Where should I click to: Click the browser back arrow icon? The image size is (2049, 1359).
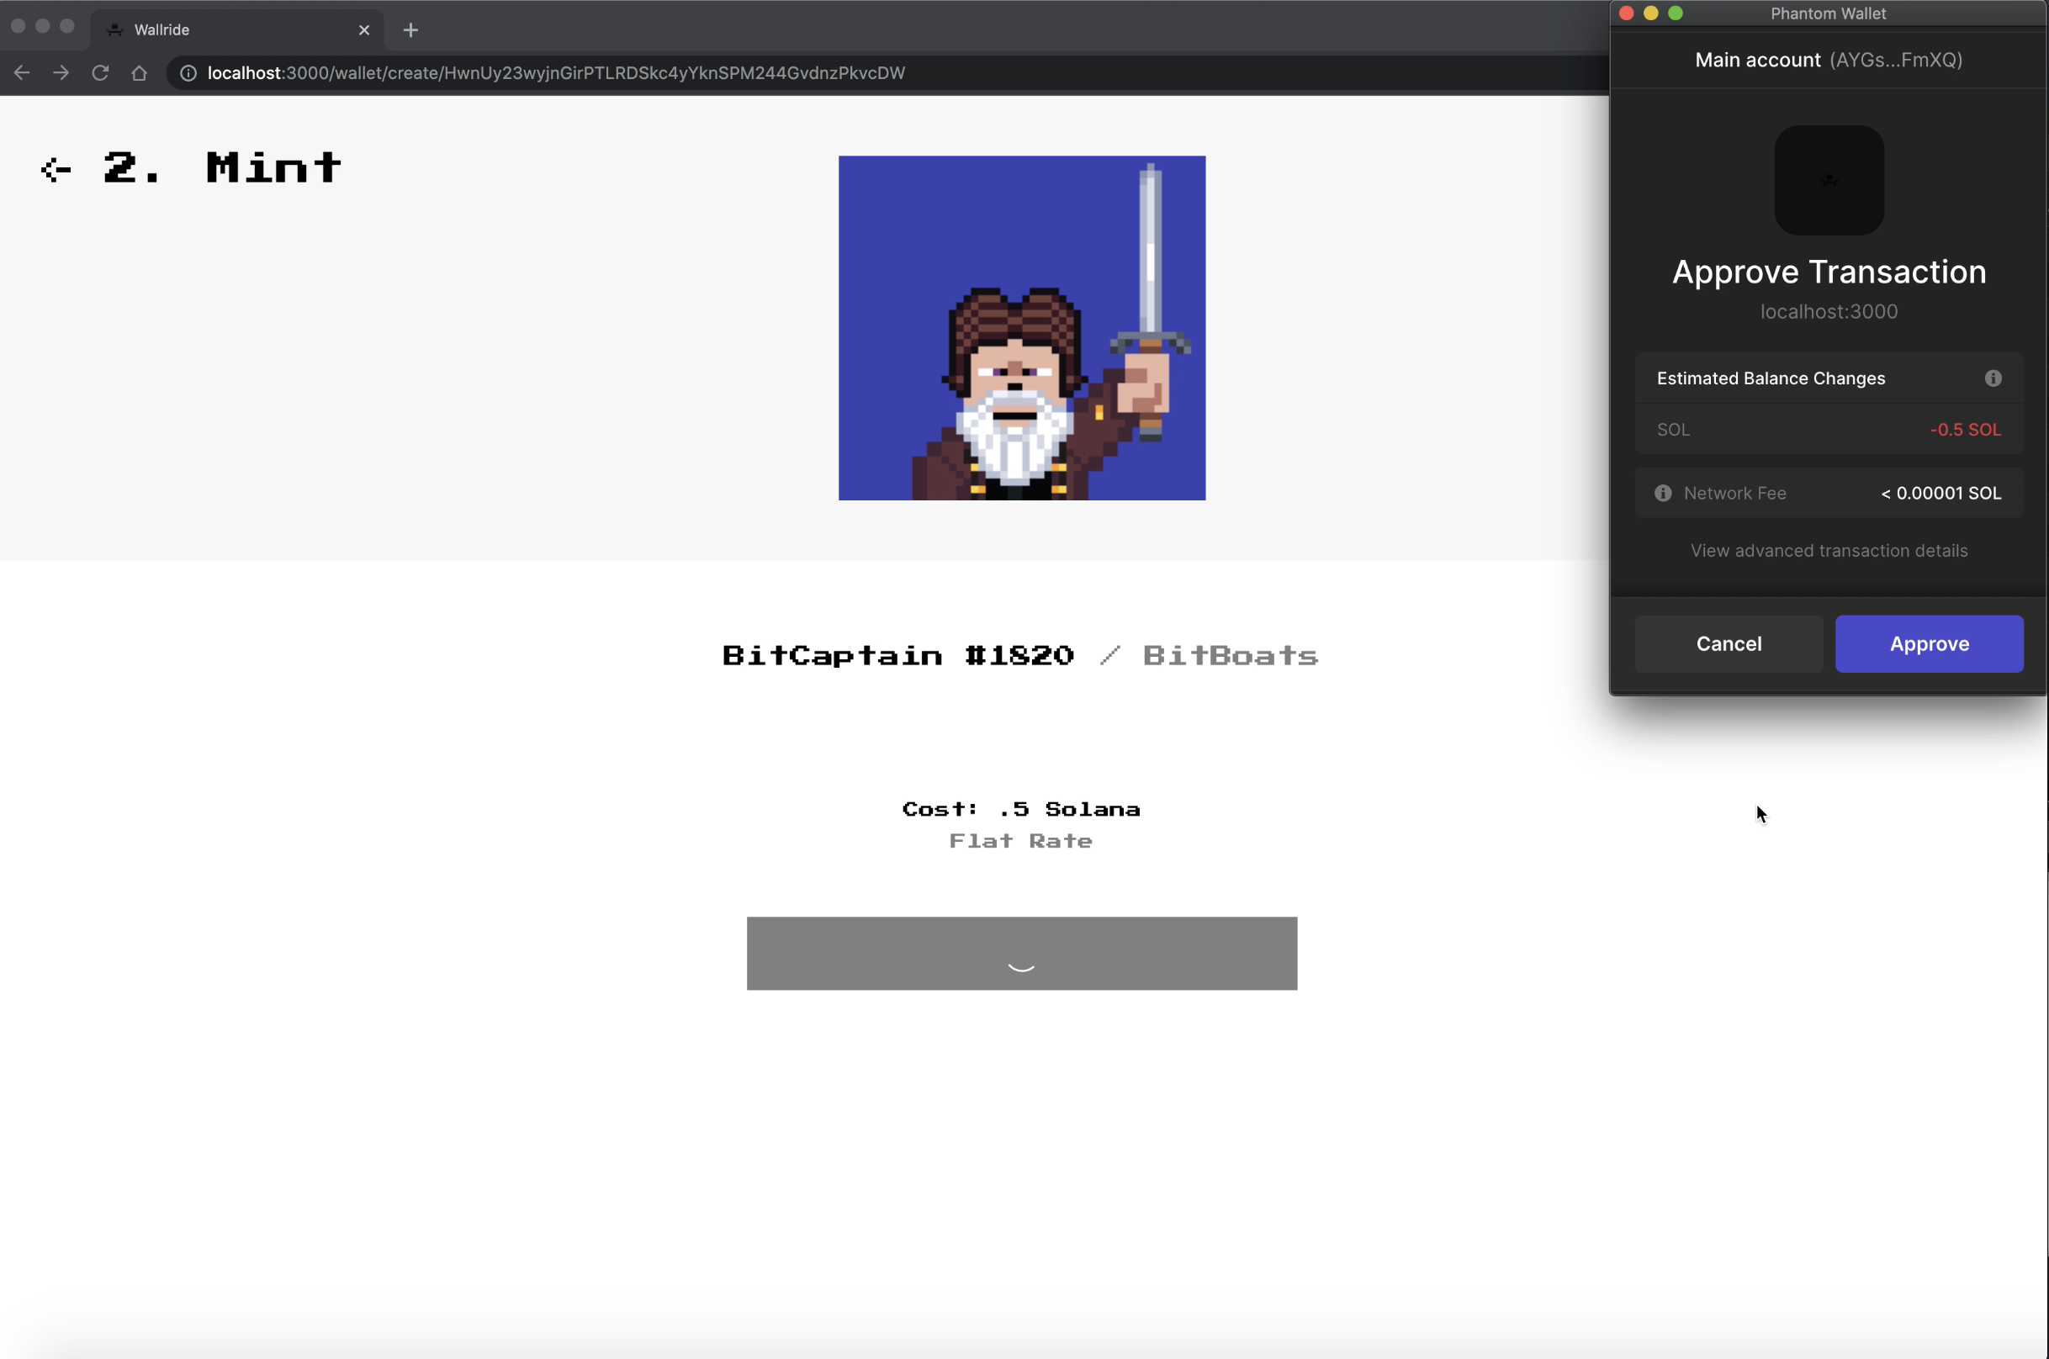point(22,73)
